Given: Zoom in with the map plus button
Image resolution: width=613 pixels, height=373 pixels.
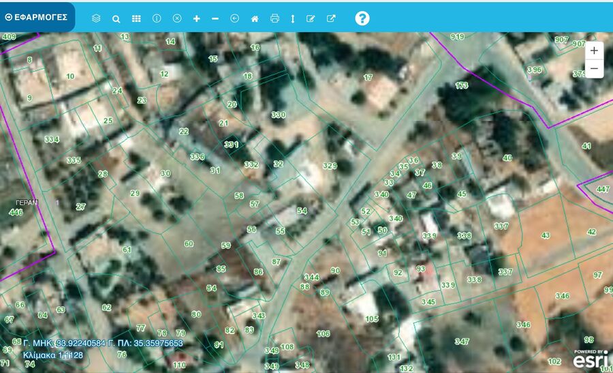Looking at the screenshot, I should [x=594, y=50].
